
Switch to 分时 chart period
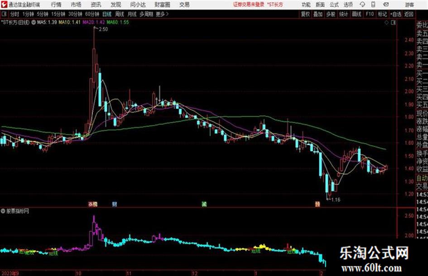click(x=14, y=14)
